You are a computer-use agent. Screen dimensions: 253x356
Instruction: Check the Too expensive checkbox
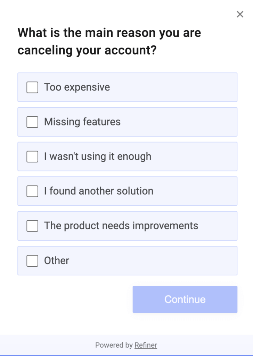point(32,87)
